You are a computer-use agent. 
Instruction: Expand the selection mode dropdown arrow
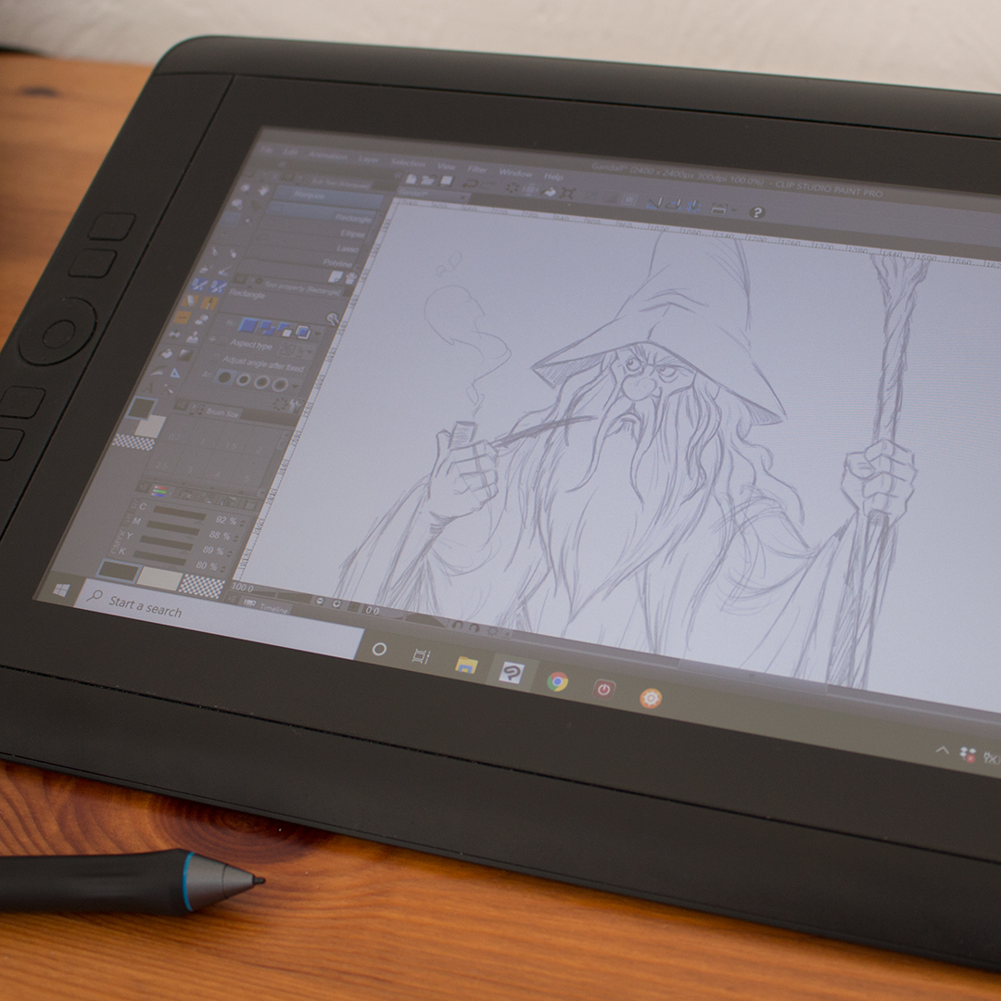coord(317,334)
